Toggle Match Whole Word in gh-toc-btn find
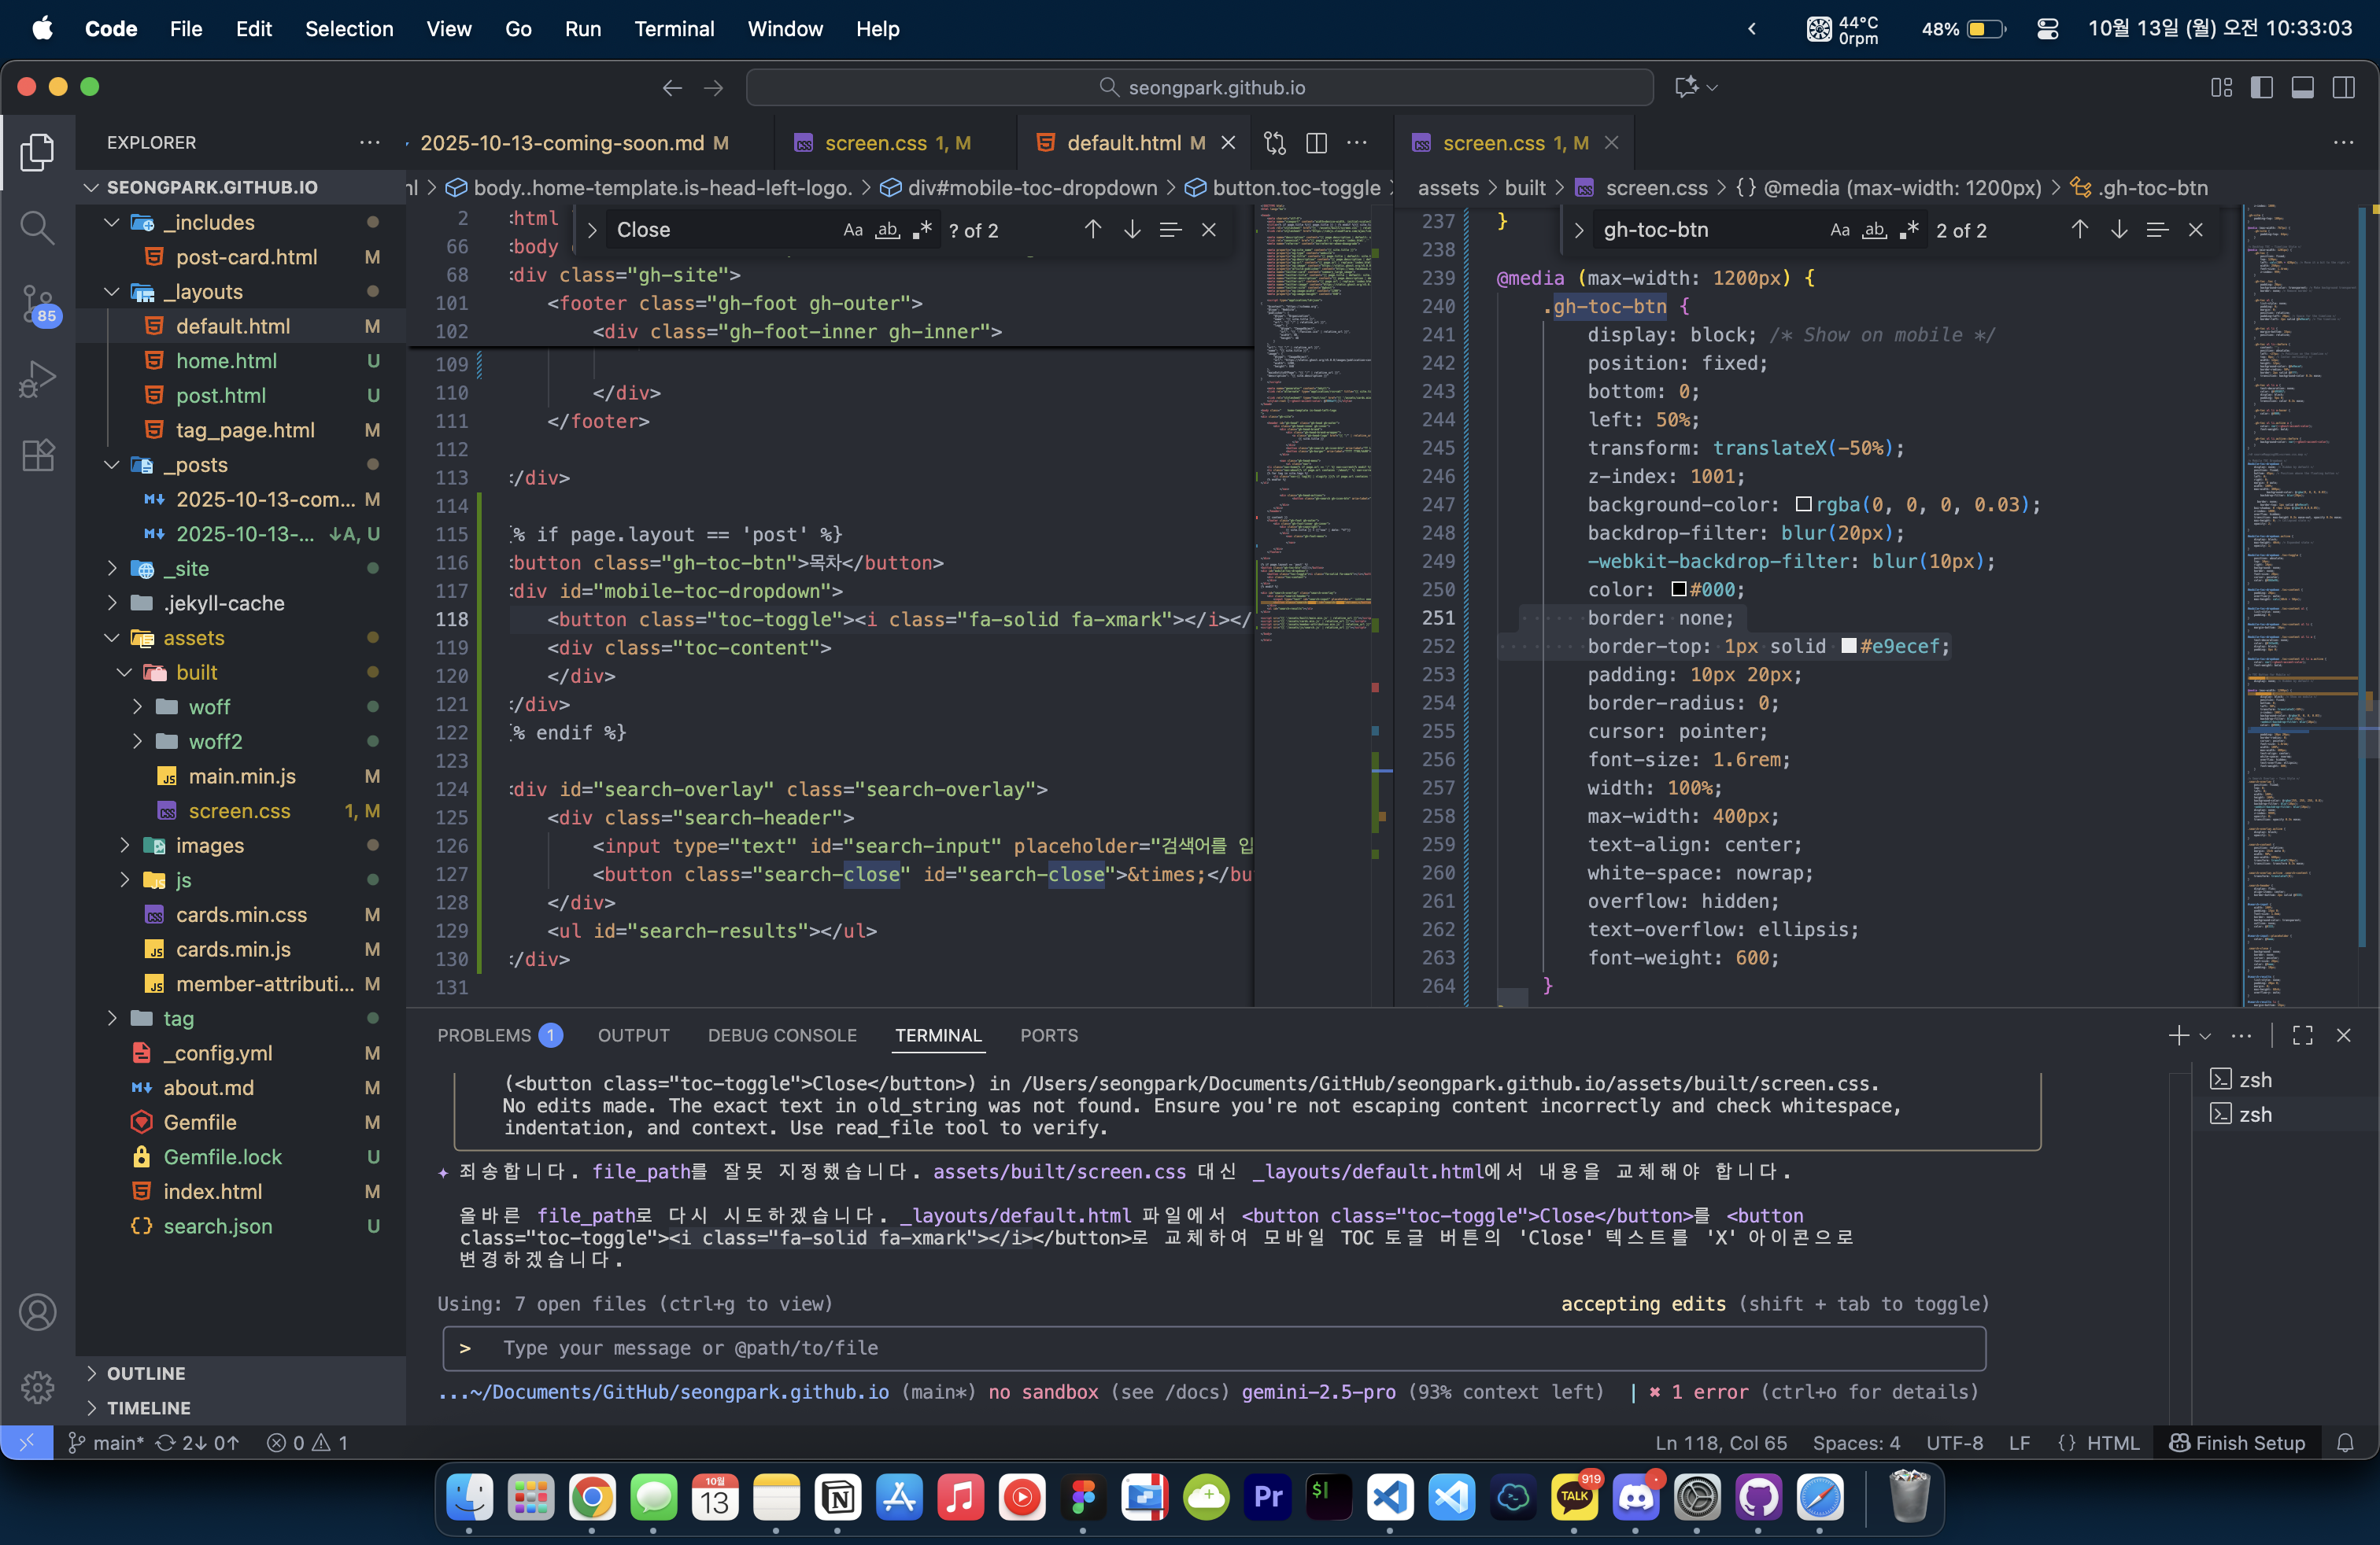The width and height of the screenshot is (2380, 1545). [x=1874, y=230]
